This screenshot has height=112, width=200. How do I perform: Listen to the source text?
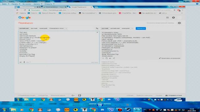pyautogui.click(x=21, y=62)
